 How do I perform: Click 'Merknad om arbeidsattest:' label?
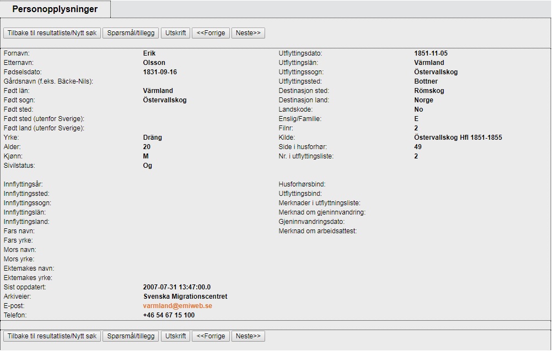[317, 231]
